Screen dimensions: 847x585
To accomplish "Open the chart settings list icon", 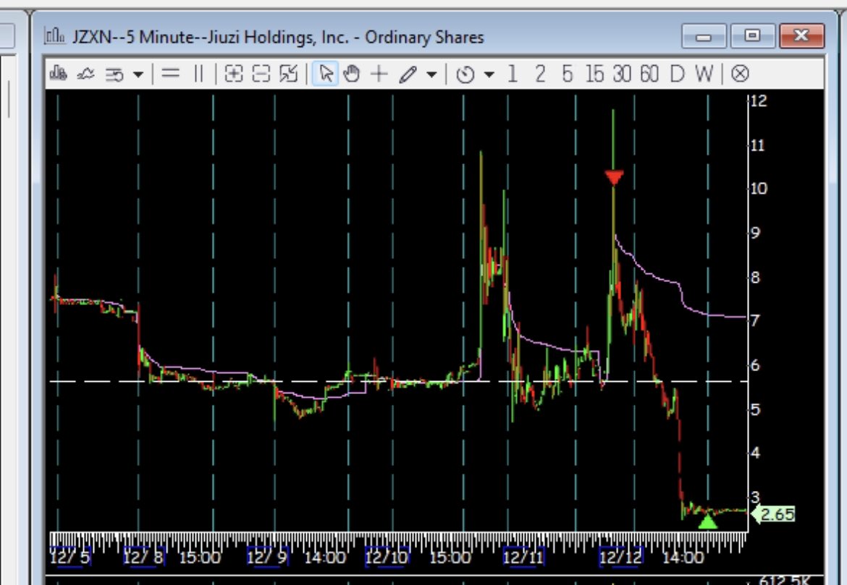I will 114,74.
